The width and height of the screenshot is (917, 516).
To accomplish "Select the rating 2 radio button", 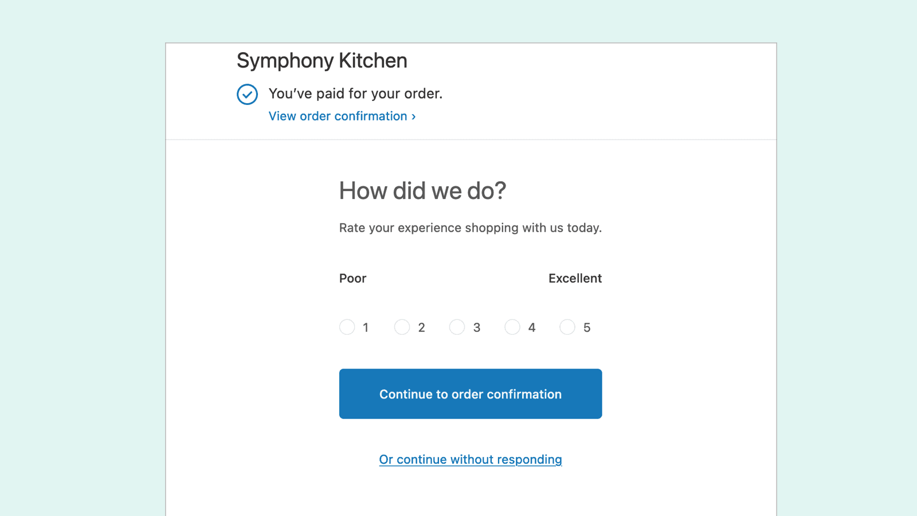I will coord(402,327).
